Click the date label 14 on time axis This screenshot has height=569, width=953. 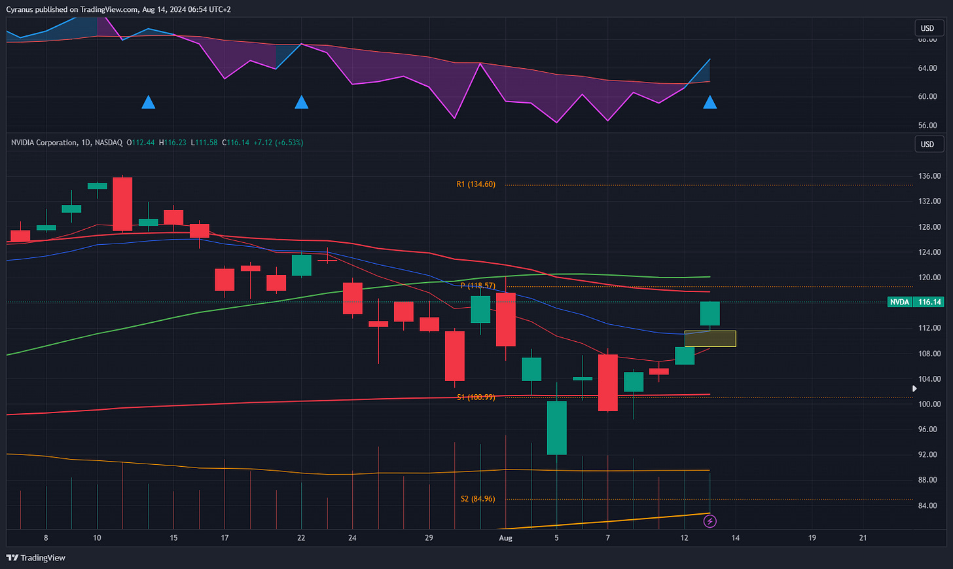pyautogui.click(x=736, y=538)
